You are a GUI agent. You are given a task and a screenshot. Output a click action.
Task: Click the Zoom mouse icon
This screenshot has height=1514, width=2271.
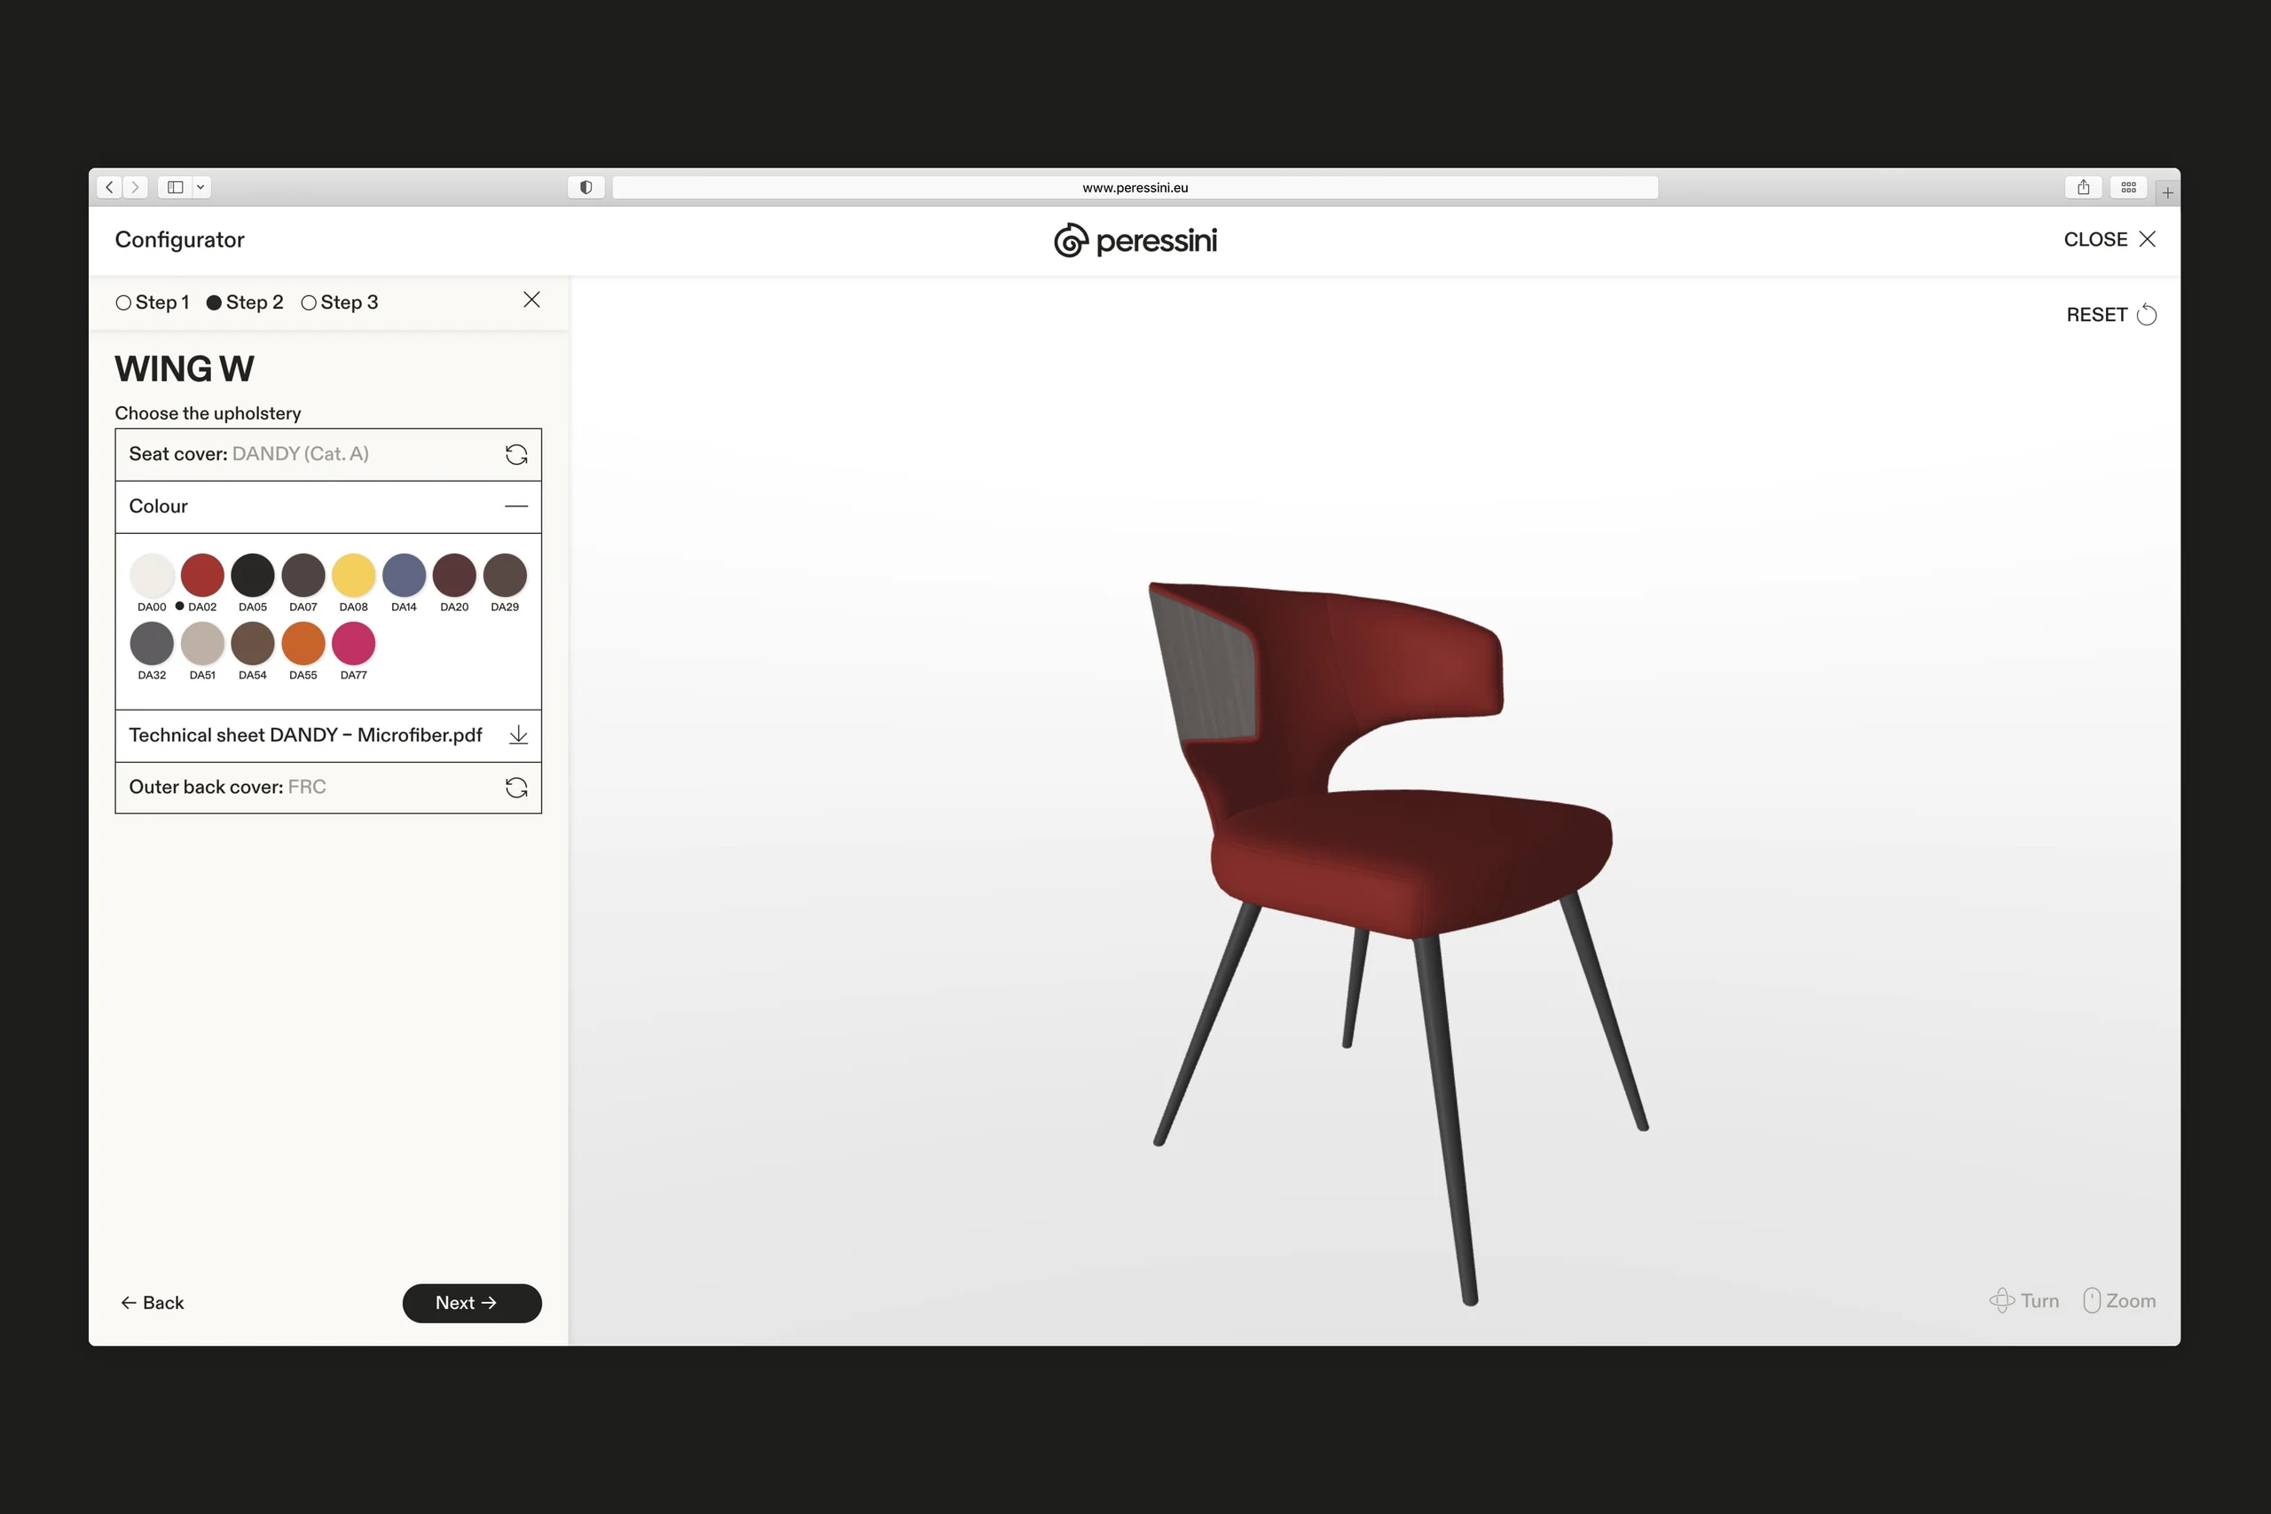[2092, 1300]
